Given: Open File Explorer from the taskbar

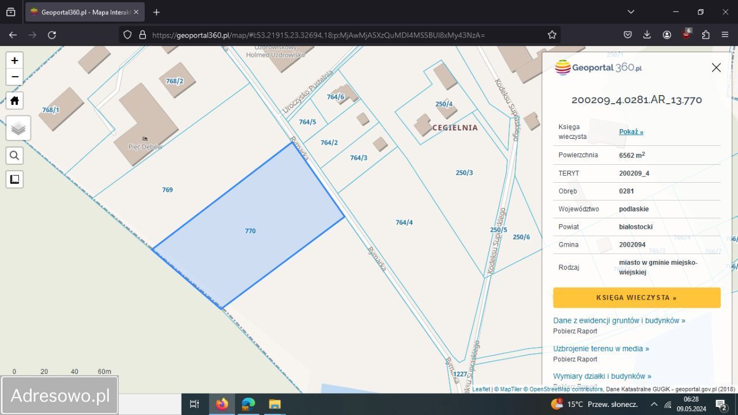Looking at the screenshot, I should pyautogui.click(x=274, y=404).
